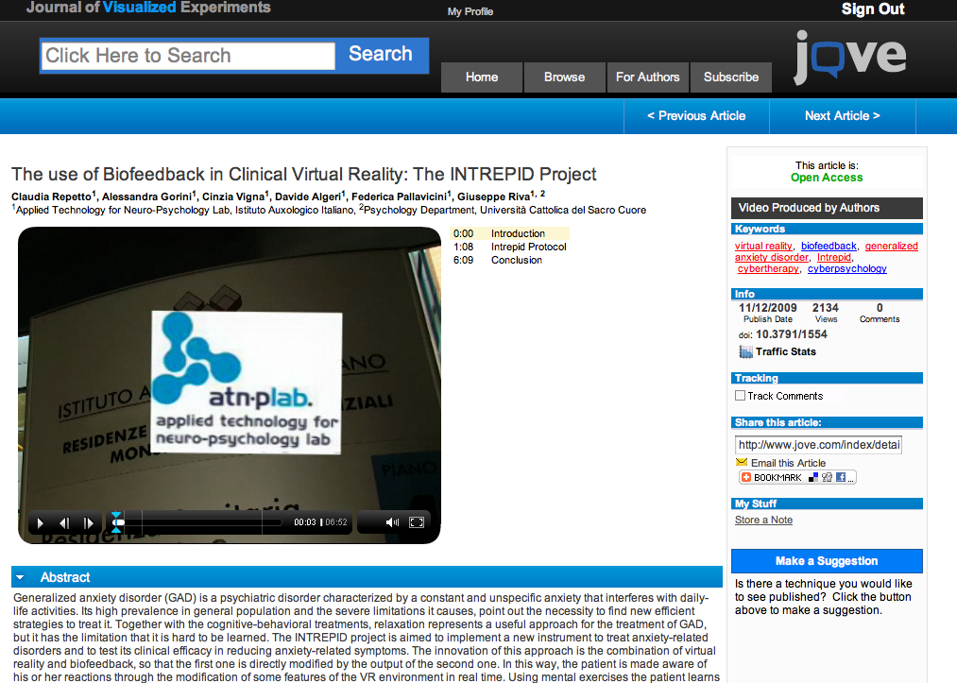Image resolution: width=957 pixels, height=683 pixels.
Task: Focus the Click Here to Search field
Action: (x=188, y=56)
